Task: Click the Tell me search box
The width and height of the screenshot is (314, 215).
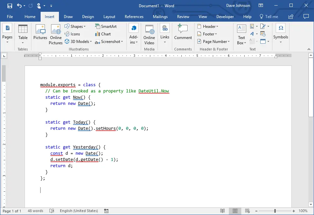Action: coord(269,17)
